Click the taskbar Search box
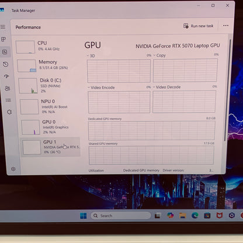The height and width of the screenshot is (243, 243). (121, 216)
